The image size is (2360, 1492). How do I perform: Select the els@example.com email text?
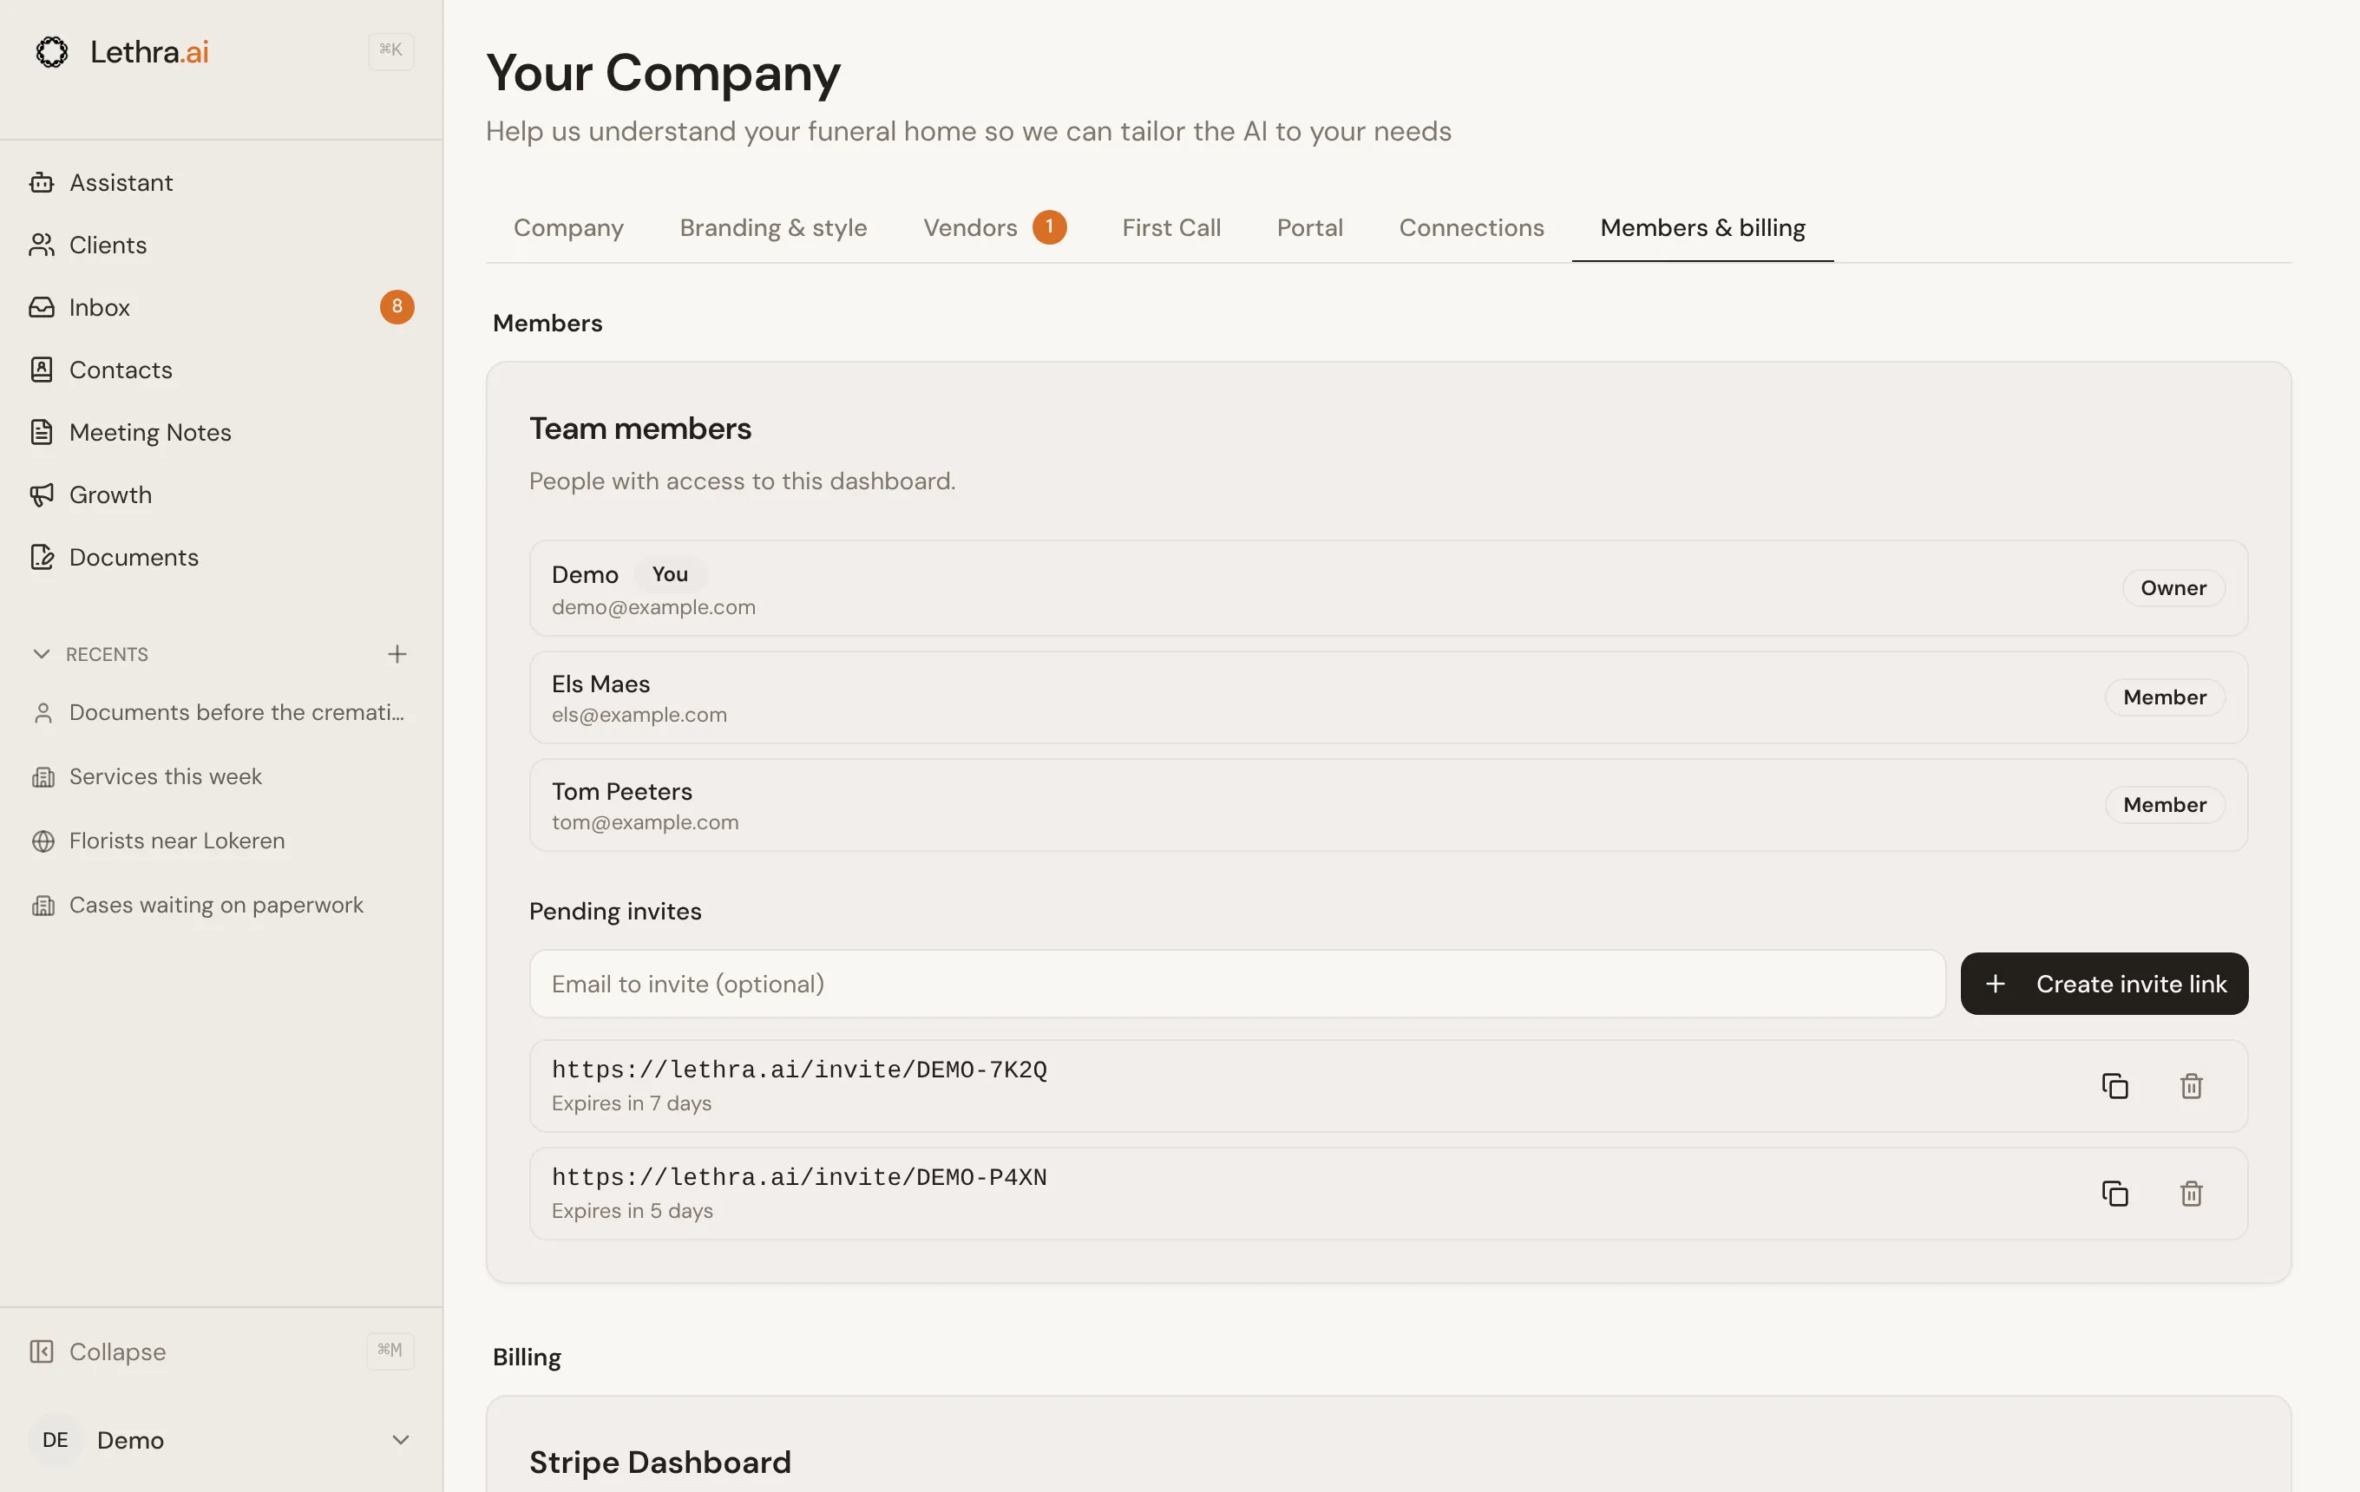click(639, 715)
